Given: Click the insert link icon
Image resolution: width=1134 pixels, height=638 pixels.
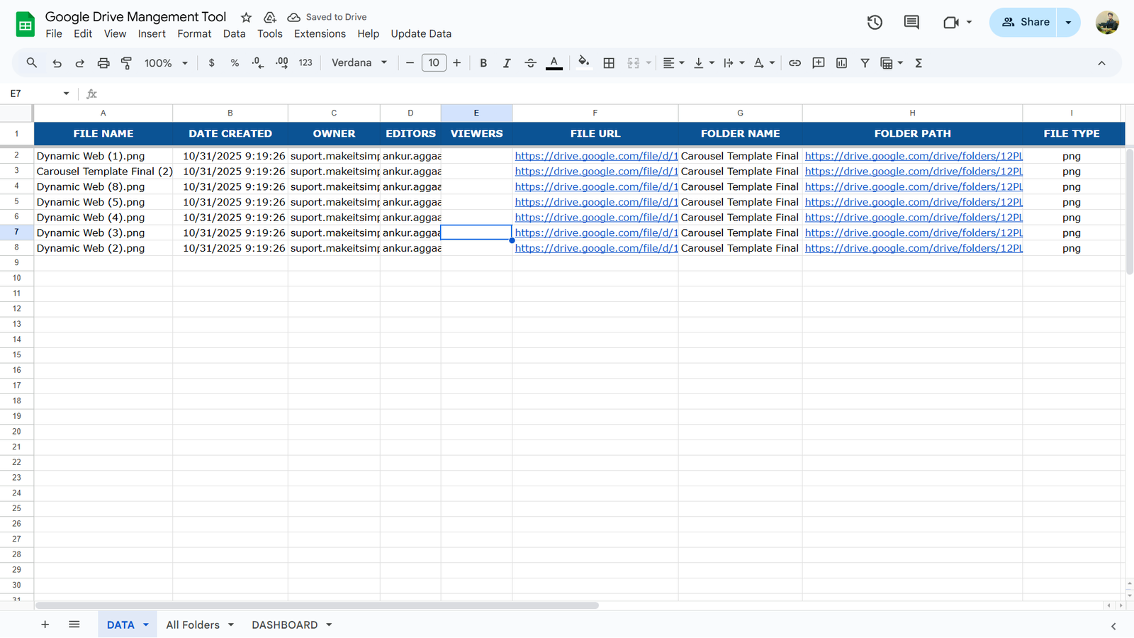Looking at the screenshot, I should click(x=795, y=63).
